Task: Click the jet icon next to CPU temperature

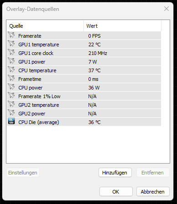Action: (11, 70)
